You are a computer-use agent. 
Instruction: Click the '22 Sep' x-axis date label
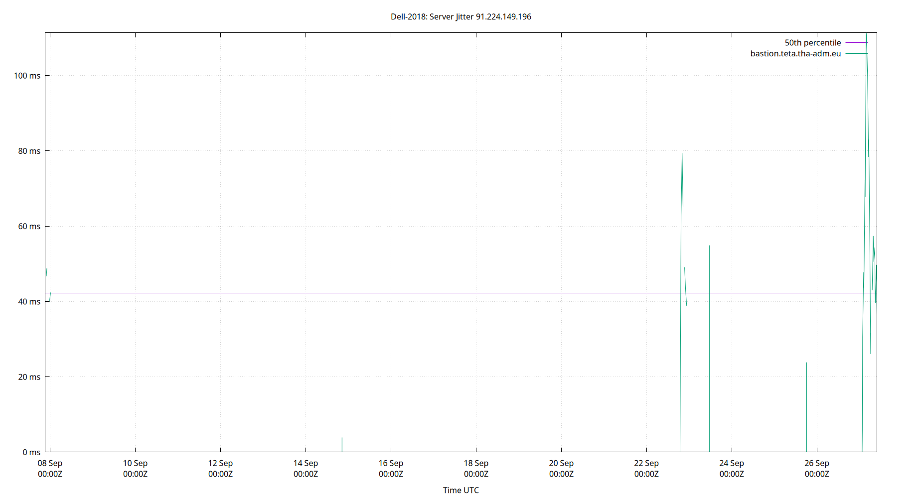pos(647,463)
